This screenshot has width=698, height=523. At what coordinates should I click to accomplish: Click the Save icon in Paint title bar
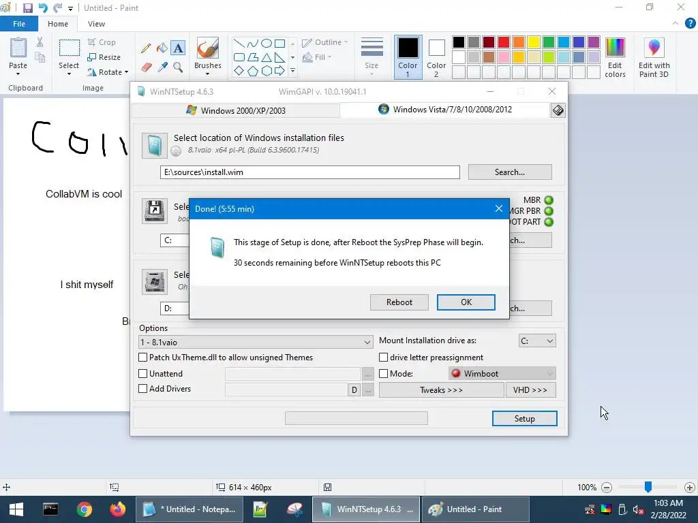coord(27,8)
